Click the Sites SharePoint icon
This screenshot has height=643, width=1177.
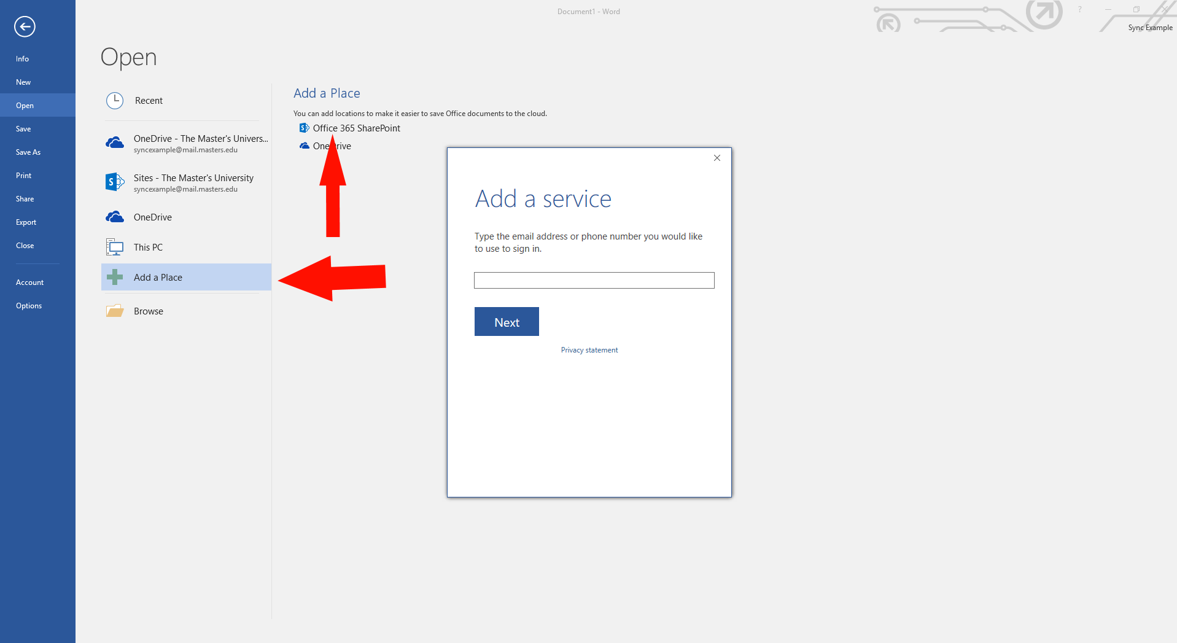pos(115,182)
